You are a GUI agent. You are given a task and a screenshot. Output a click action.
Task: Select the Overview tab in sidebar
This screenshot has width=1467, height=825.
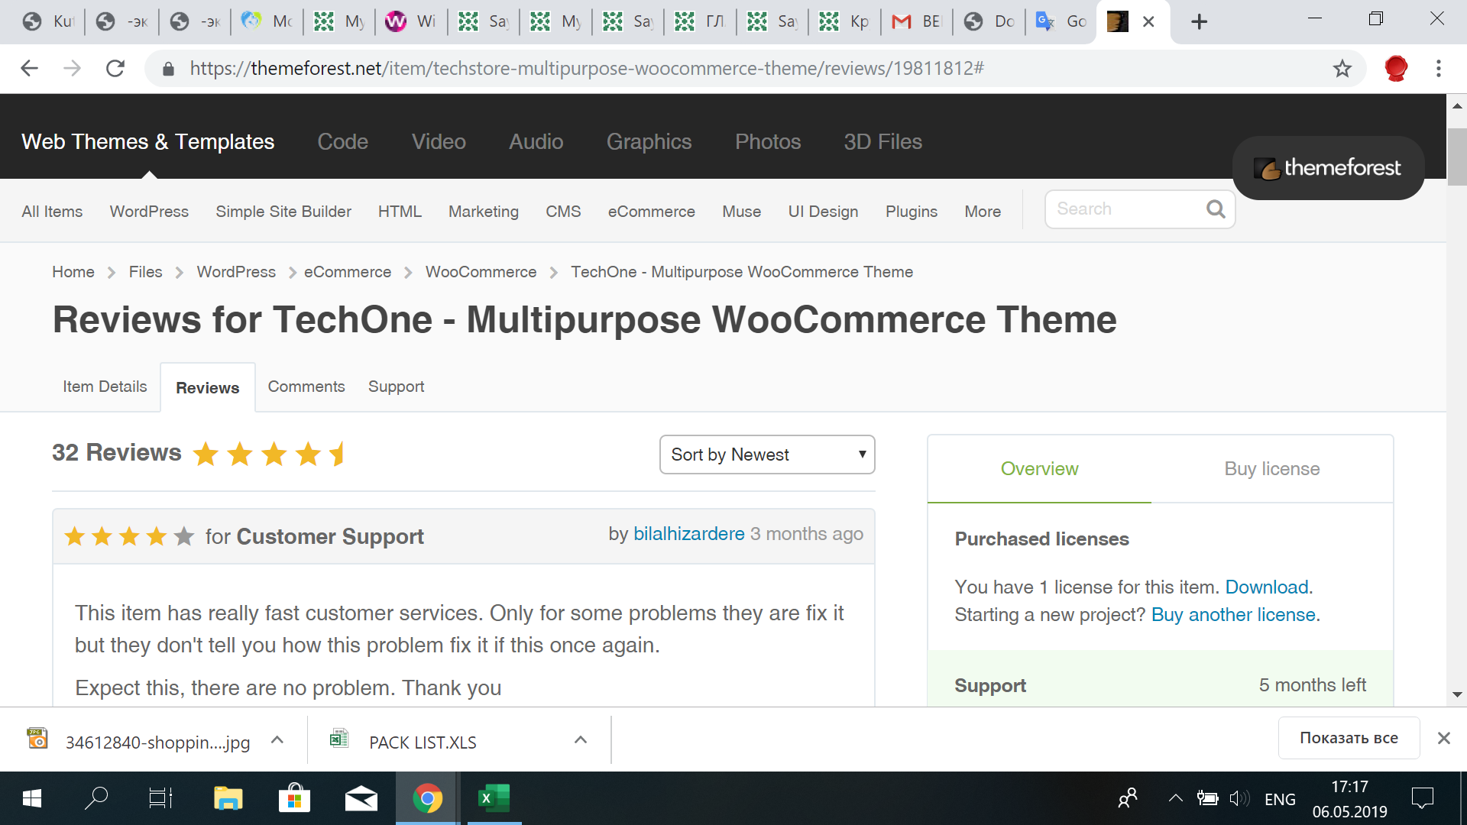pos(1039,468)
